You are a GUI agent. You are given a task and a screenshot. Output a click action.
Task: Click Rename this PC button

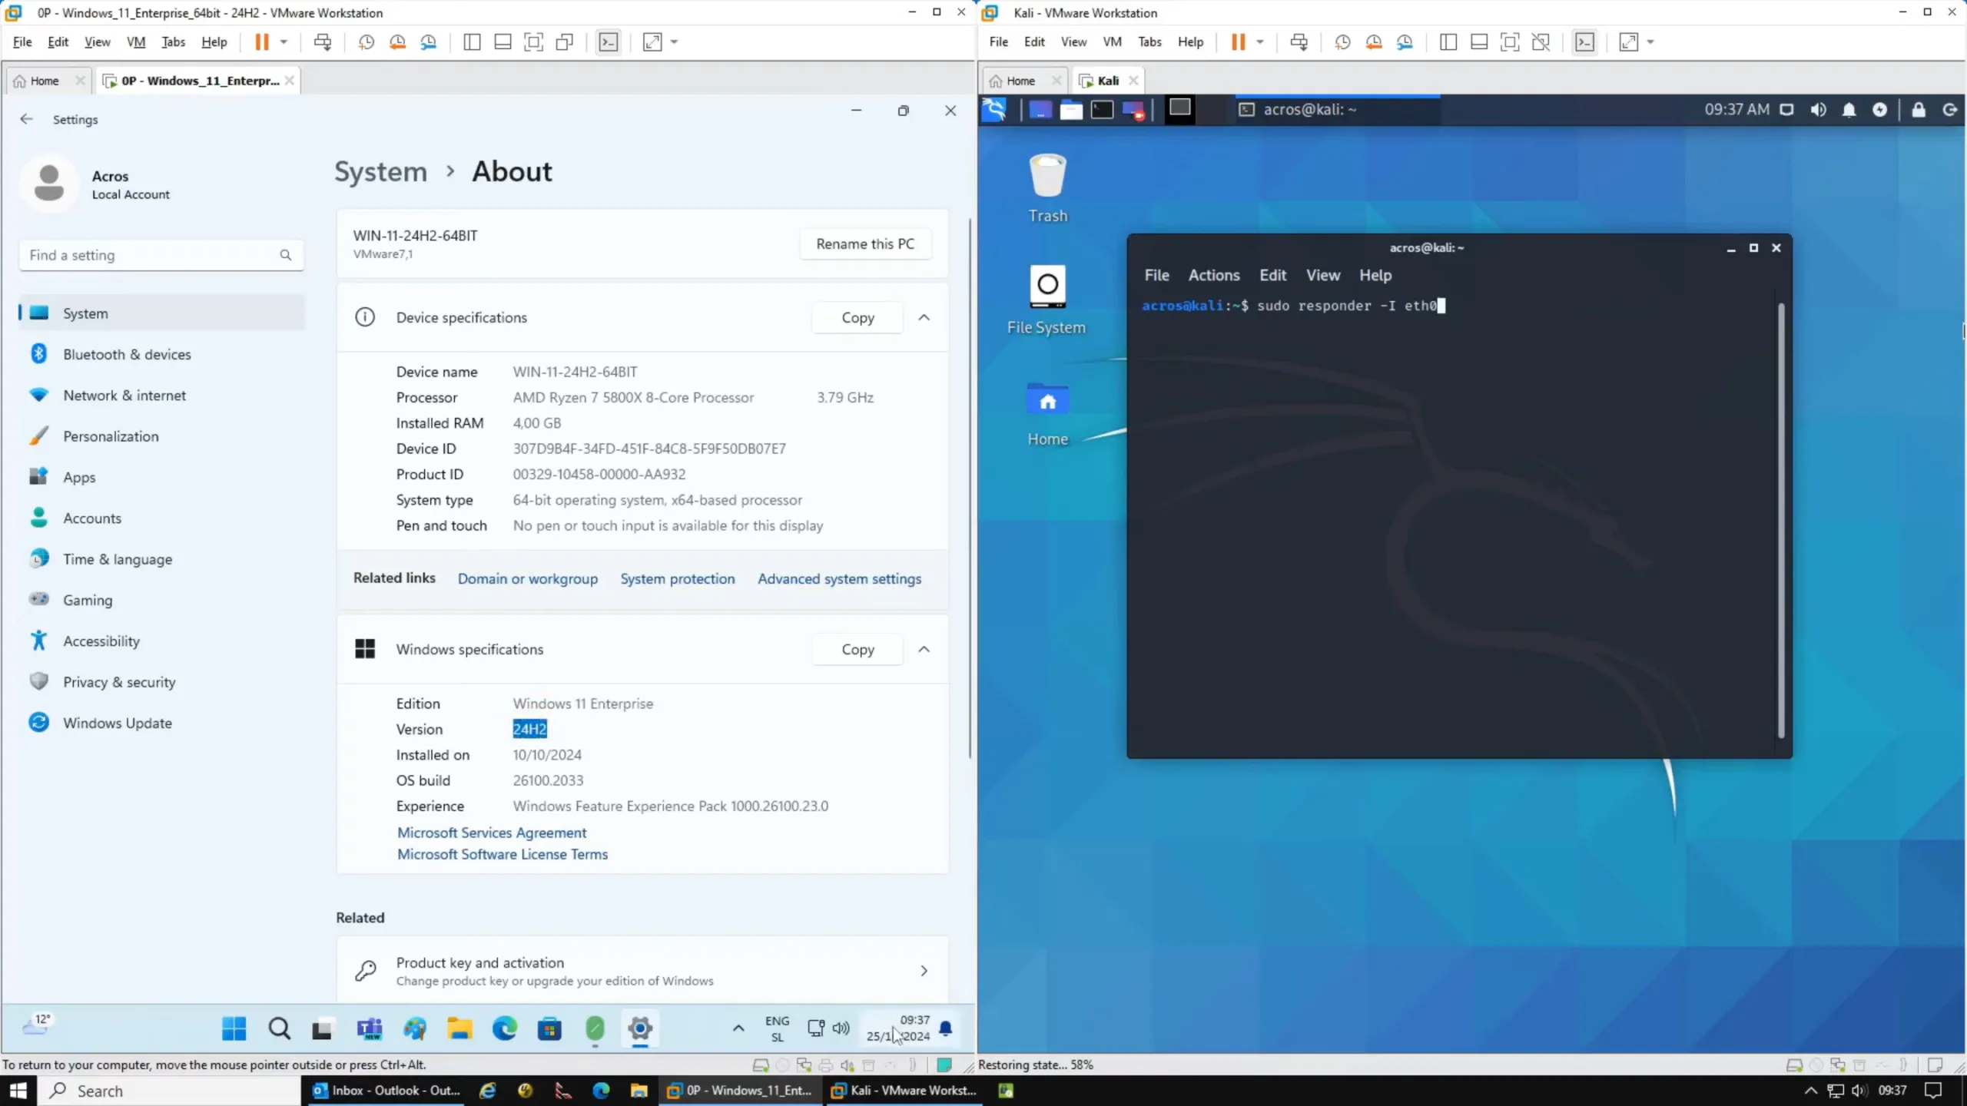tap(865, 243)
